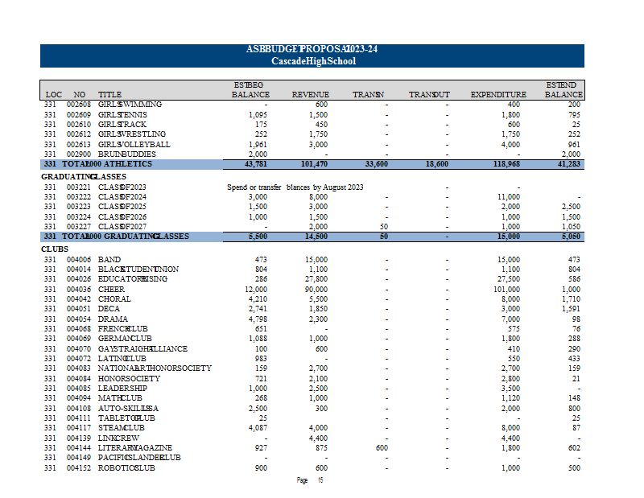Viewport: 644px width, 498px height.
Task: Click the REVENUE column header
Action: (311, 95)
